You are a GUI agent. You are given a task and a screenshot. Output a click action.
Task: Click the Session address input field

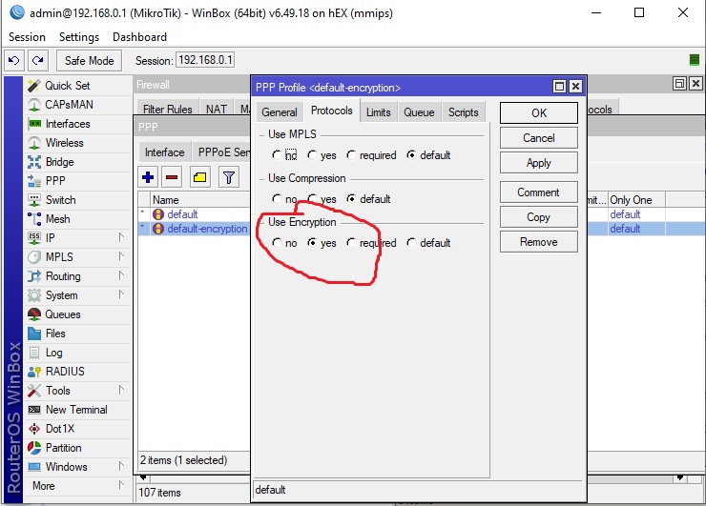(205, 60)
